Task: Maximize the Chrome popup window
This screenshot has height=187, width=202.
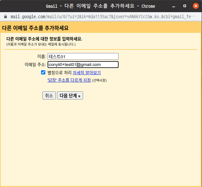Action: pos(185,6)
